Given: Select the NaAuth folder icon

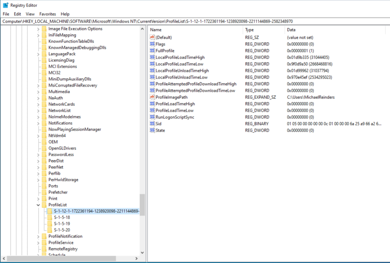Looking at the screenshot, I should tap(44, 98).
